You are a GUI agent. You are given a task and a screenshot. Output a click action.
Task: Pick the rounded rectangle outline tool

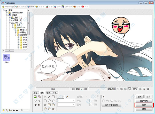tap(45, 101)
